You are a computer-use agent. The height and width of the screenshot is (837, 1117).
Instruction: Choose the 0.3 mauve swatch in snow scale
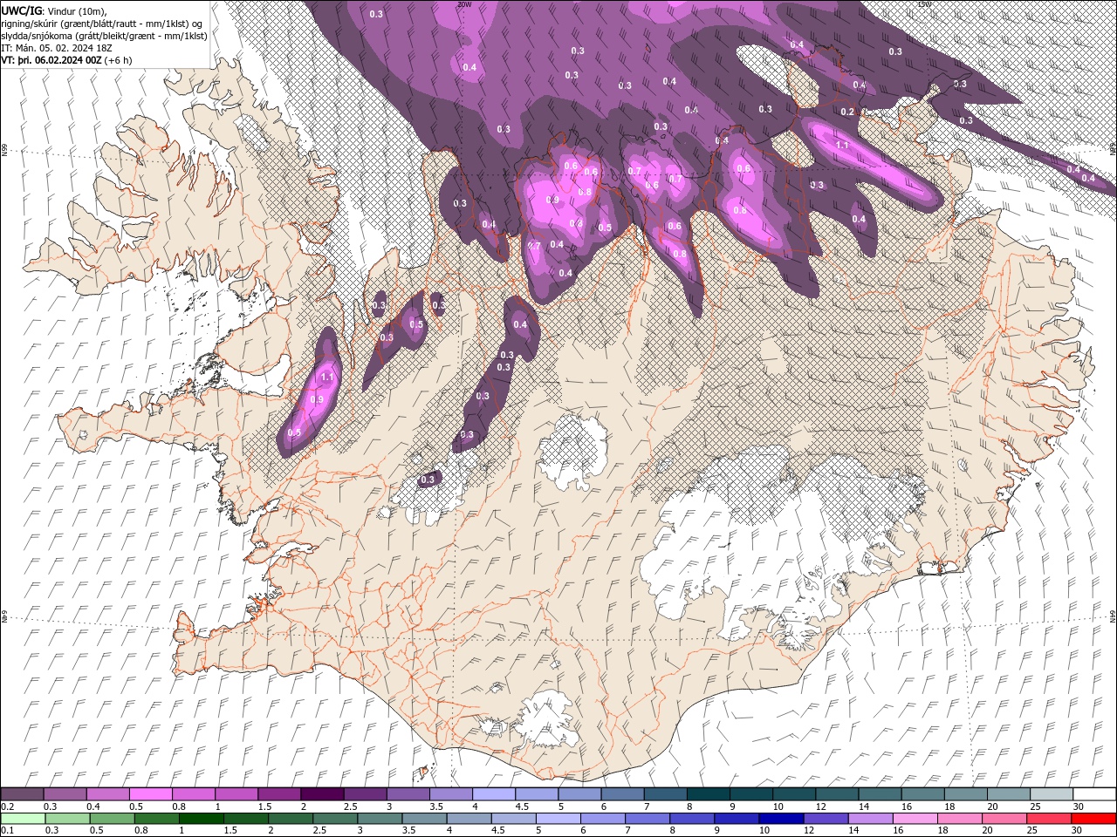[x=65, y=794]
